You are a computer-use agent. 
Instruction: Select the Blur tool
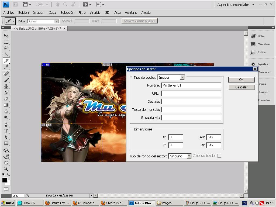pyautogui.click(x=6, y=111)
